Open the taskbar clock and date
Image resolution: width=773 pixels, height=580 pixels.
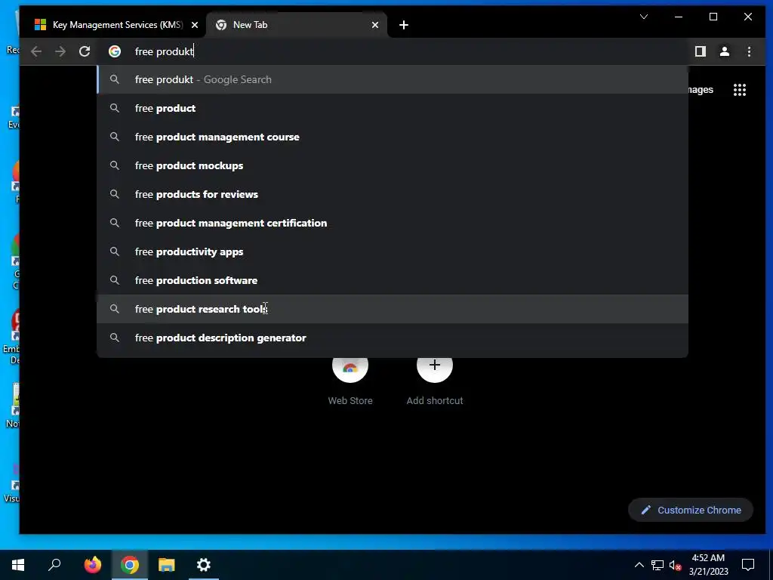coord(708,565)
